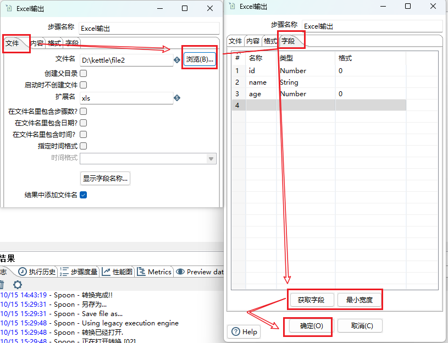Screen dimensions: 448x343
Task: Click the empty row 4 name cell in the fields table
Action: click(x=261, y=105)
